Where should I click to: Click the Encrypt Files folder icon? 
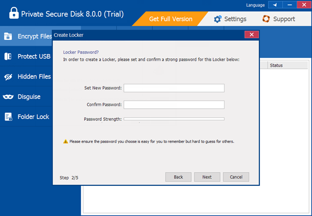[x=8, y=36]
